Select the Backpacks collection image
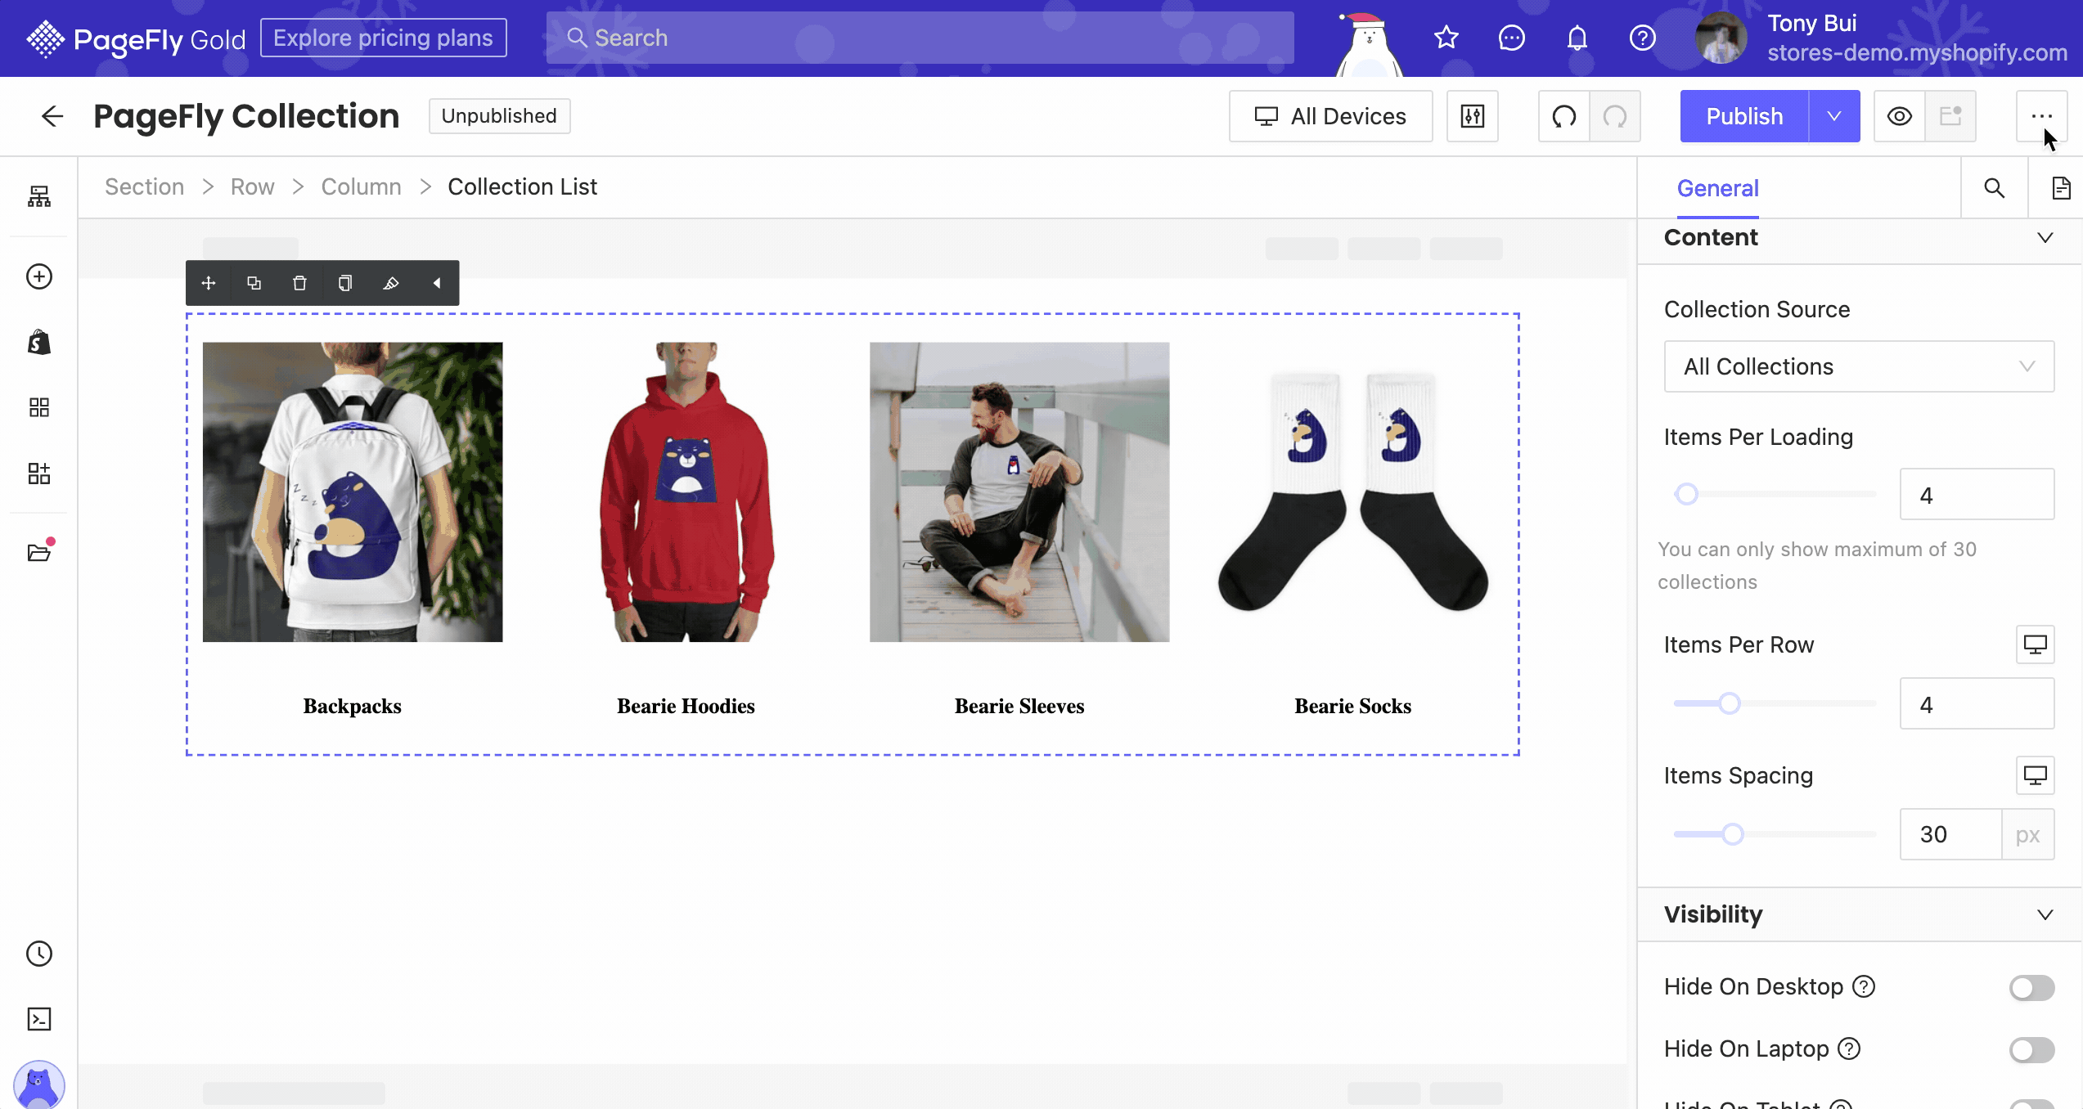This screenshot has height=1109, width=2083. click(353, 492)
